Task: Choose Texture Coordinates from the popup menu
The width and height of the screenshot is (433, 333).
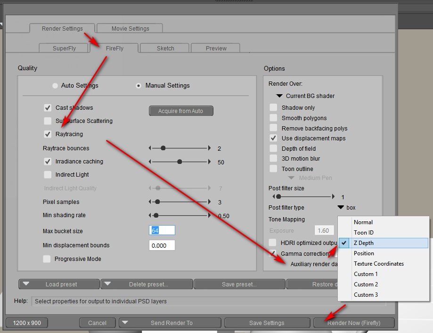Action: pyautogui.click(x=378, y=264)
